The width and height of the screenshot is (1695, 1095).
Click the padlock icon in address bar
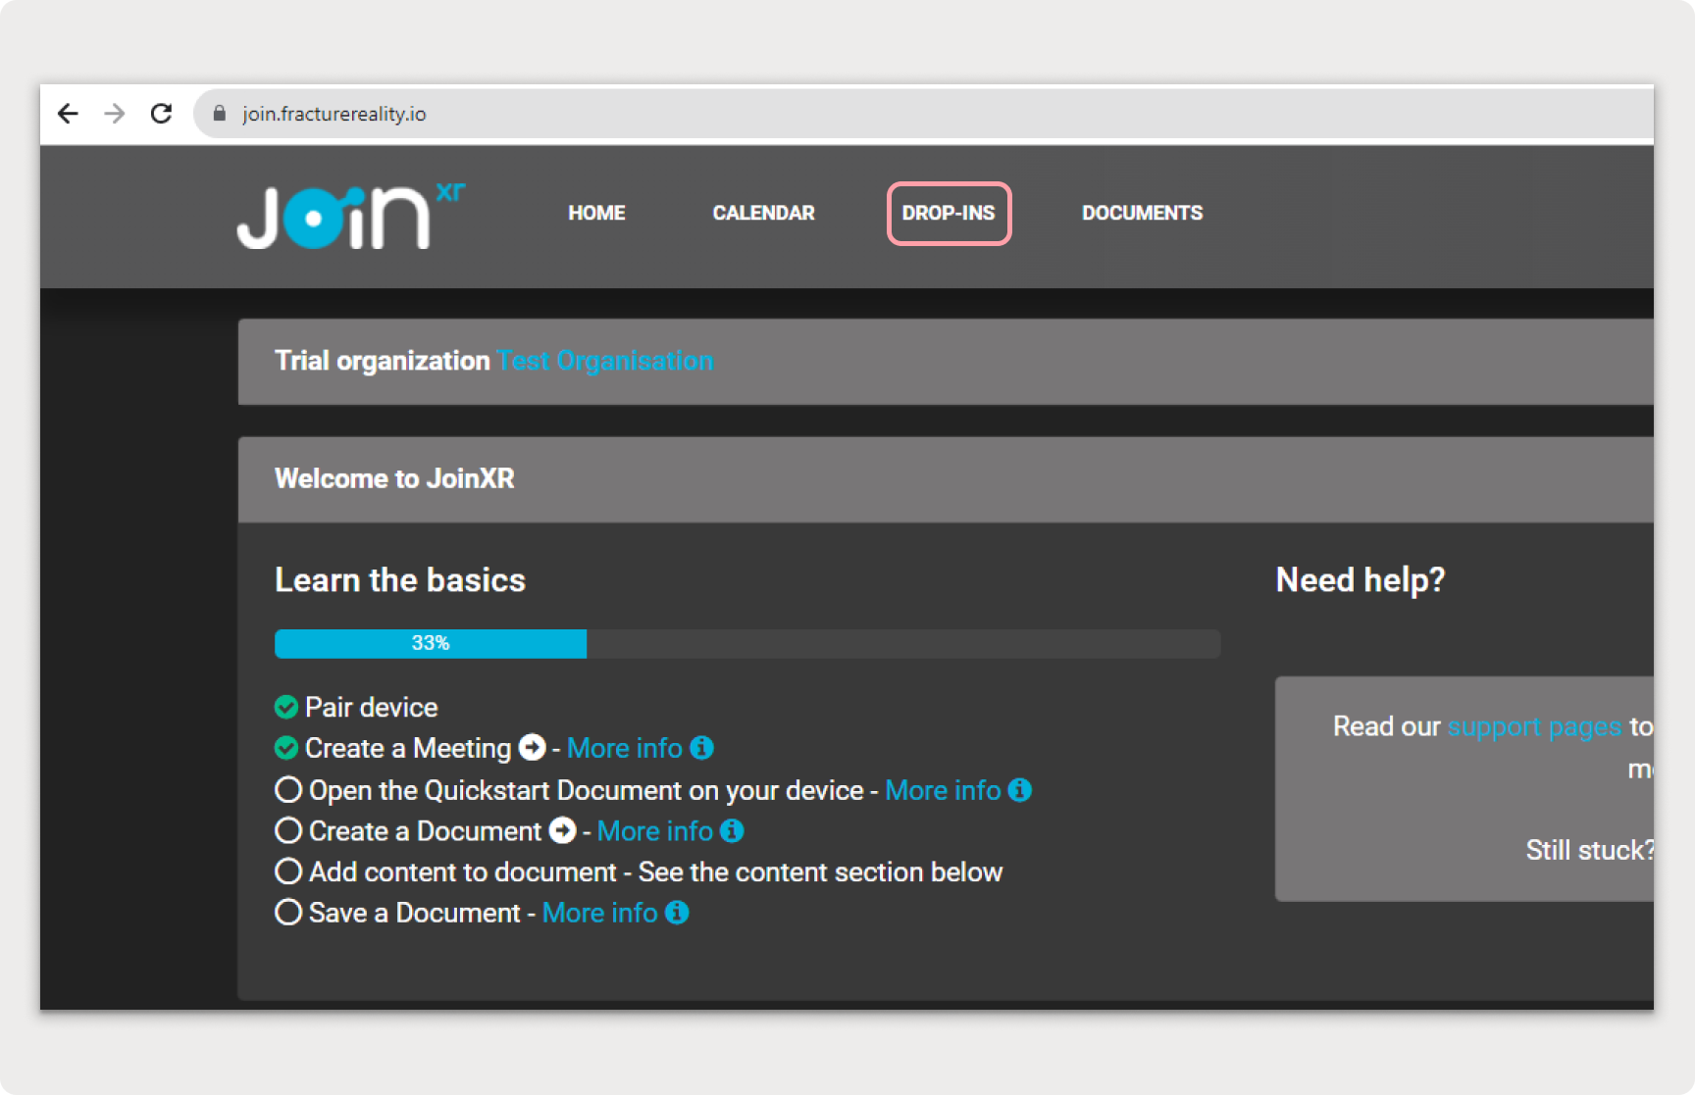click(220, 114)
